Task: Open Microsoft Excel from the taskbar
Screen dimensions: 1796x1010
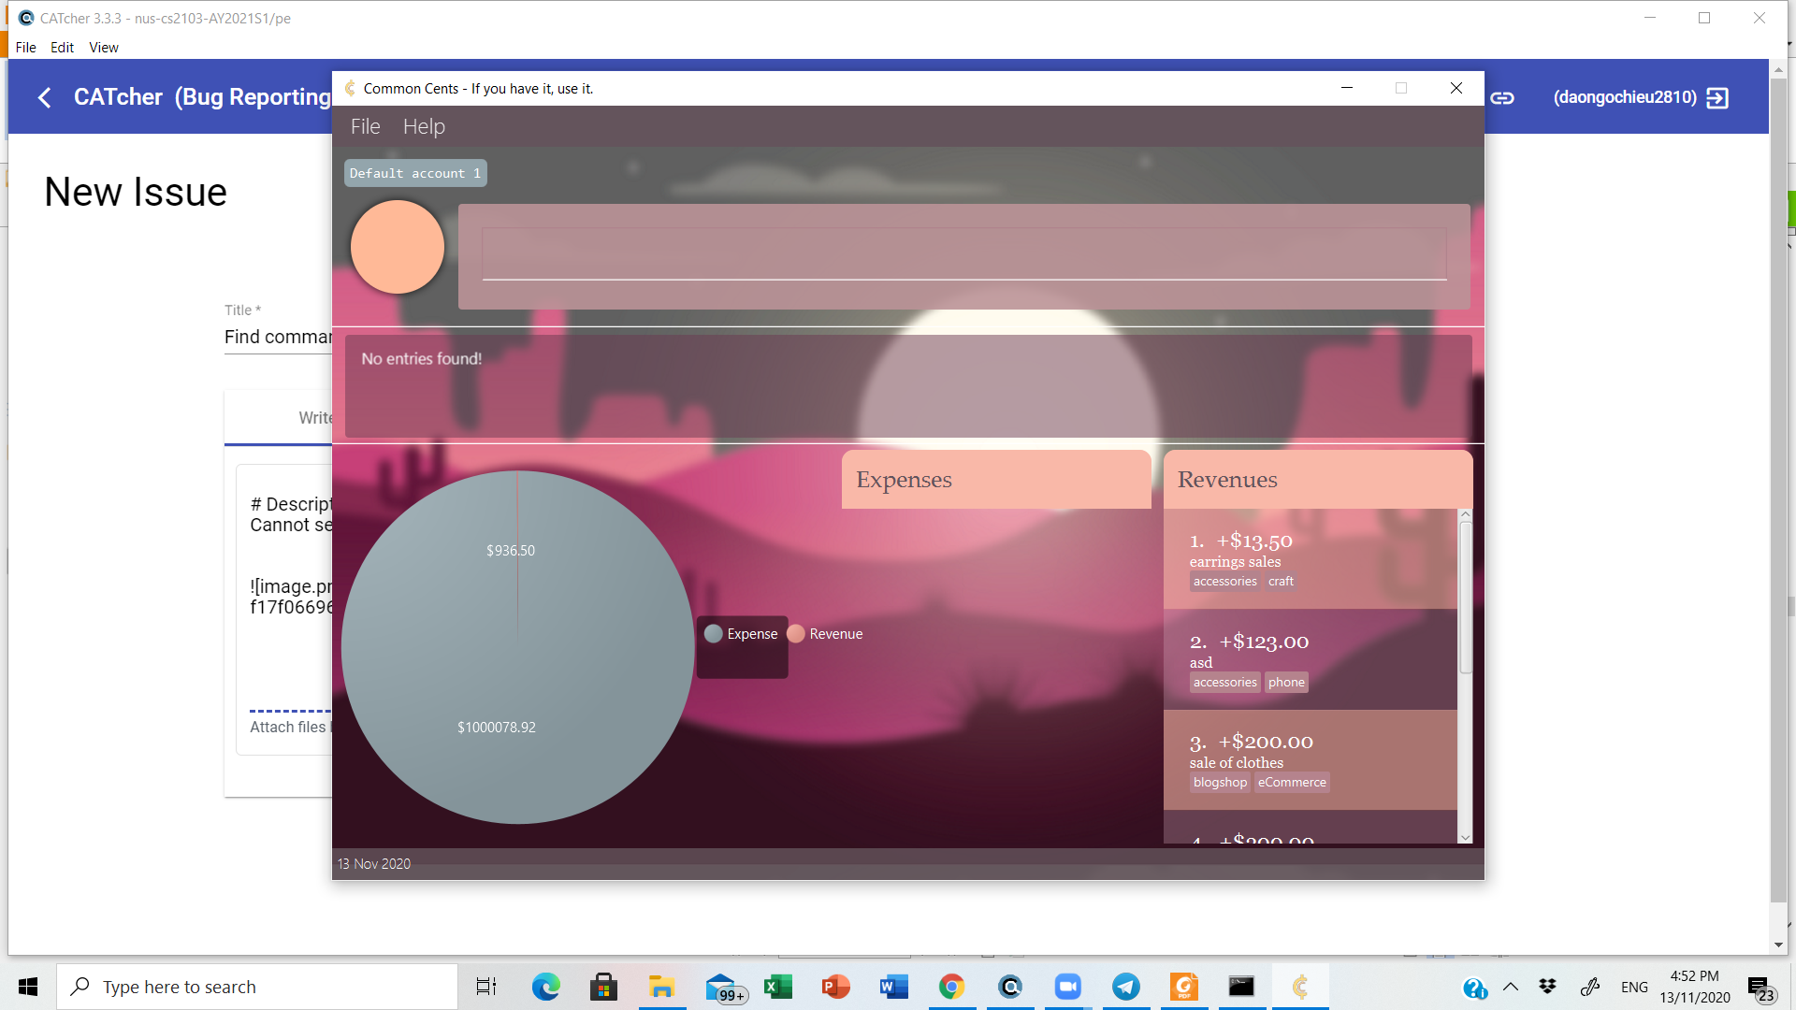Action: [x=777, y=987]
